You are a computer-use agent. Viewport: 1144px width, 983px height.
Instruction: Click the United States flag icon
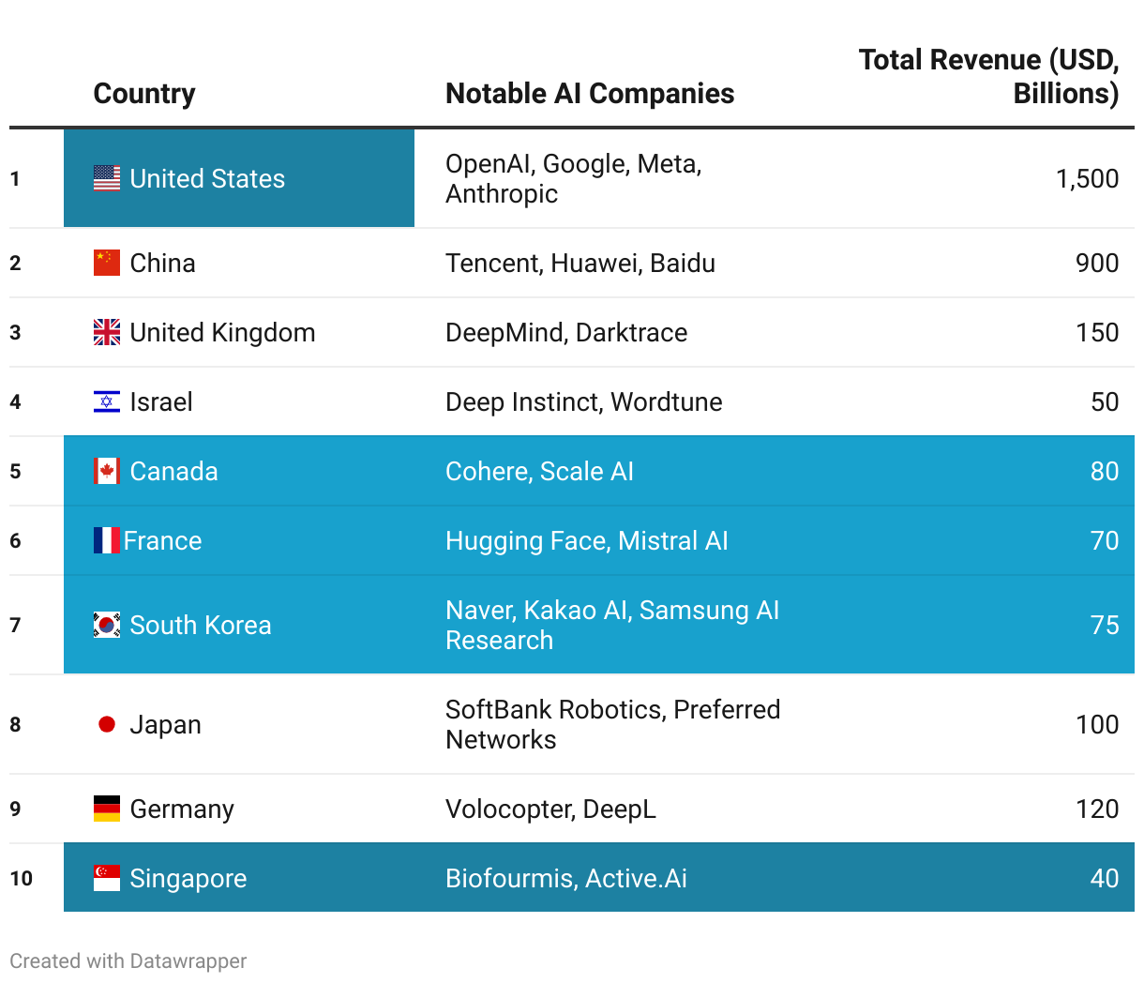tap(107, 178)
